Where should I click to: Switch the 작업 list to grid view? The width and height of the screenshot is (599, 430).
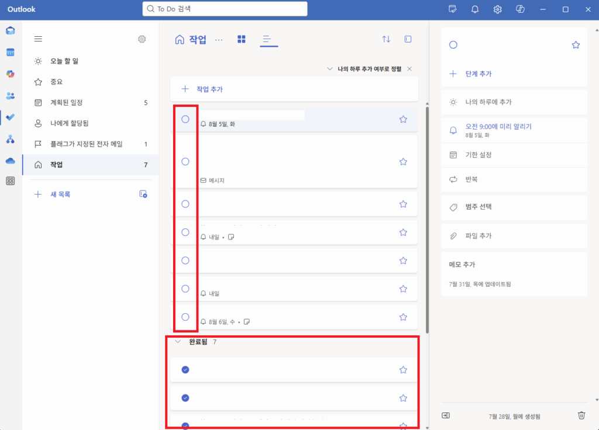tap(242, 39)
